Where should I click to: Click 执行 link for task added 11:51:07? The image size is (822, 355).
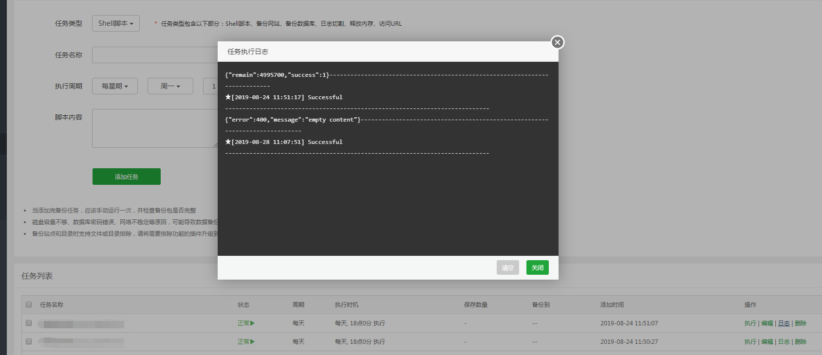[750, 323]
